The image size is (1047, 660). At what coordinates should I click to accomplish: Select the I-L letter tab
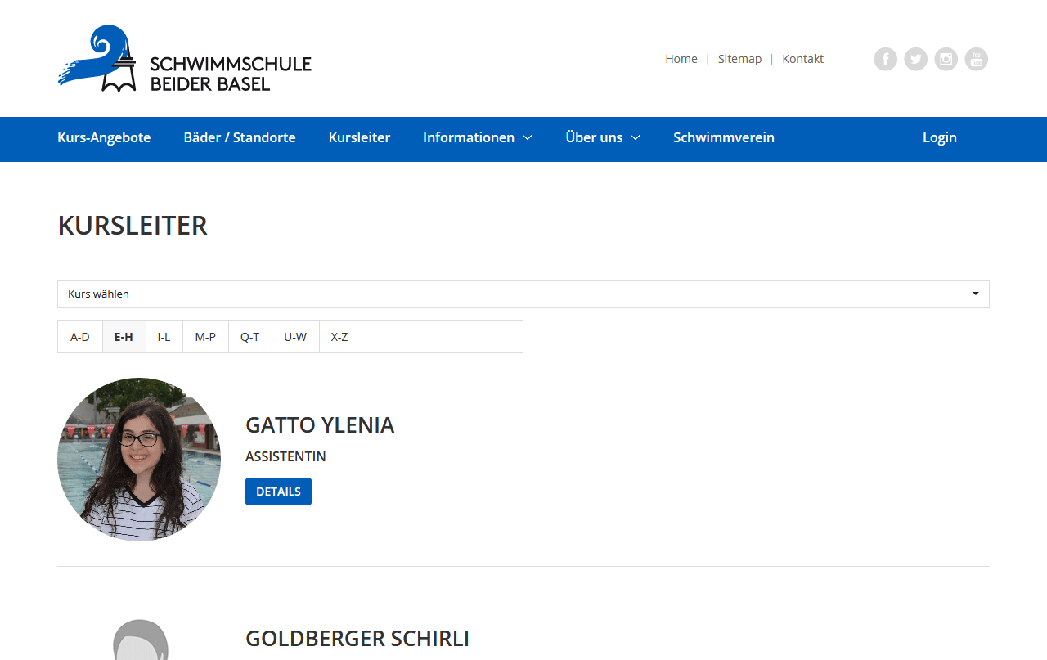tap(164, 337)
